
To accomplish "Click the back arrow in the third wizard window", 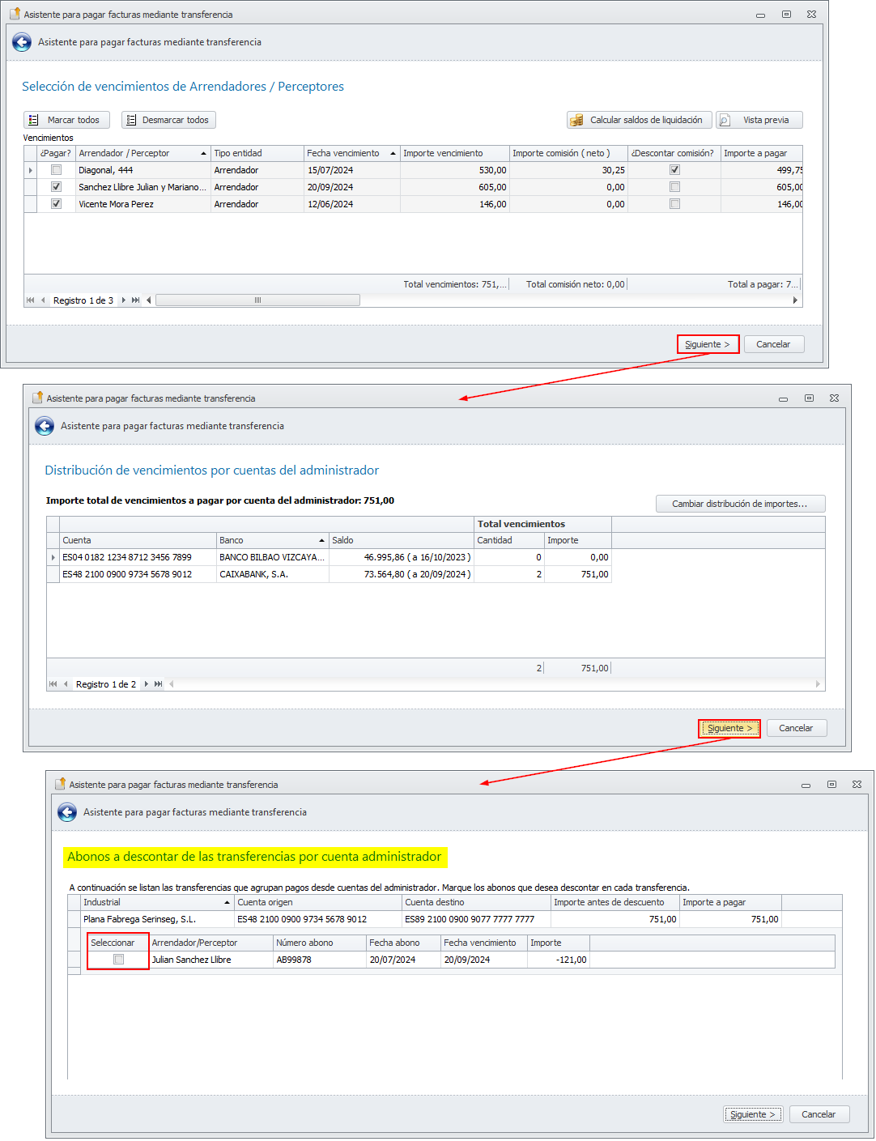I will (67, 813).
